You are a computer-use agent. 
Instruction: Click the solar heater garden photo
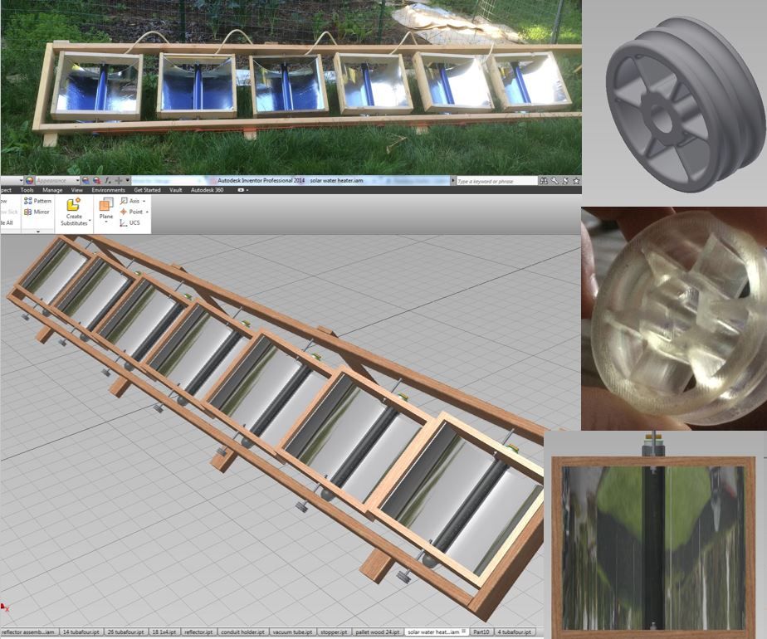click(x=291, y=87)
